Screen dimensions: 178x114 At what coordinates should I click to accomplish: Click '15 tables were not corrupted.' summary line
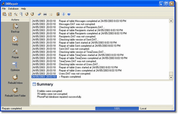[52, 94]
